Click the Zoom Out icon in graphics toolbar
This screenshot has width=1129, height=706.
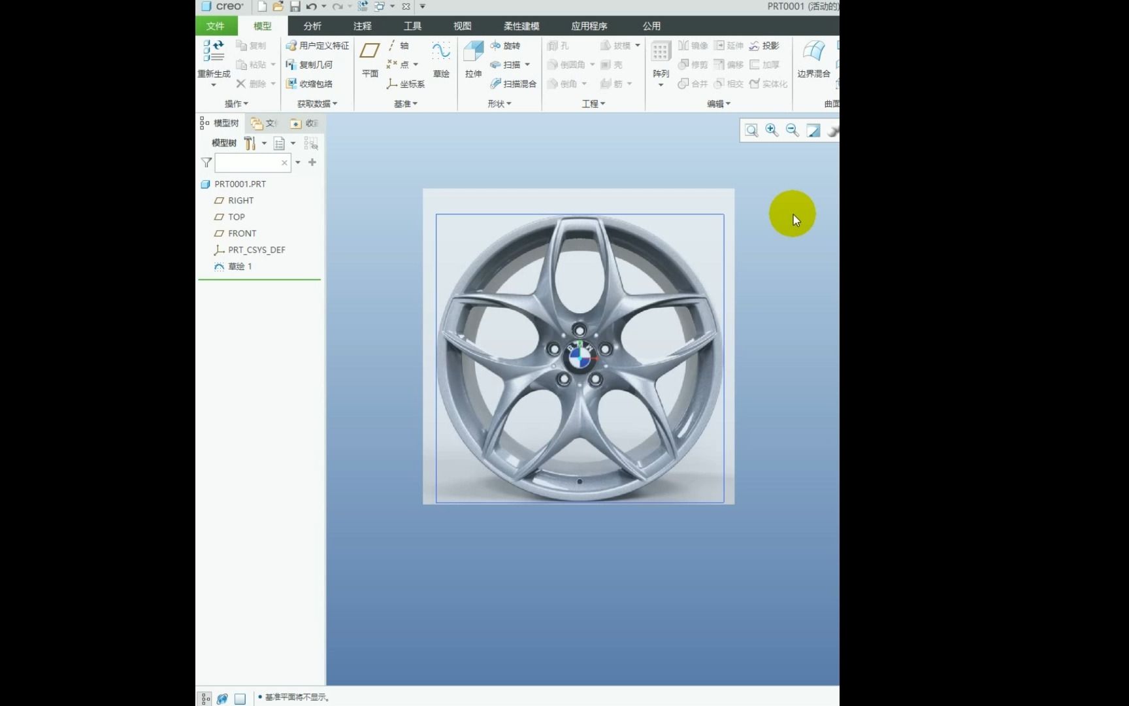[793, 131]
